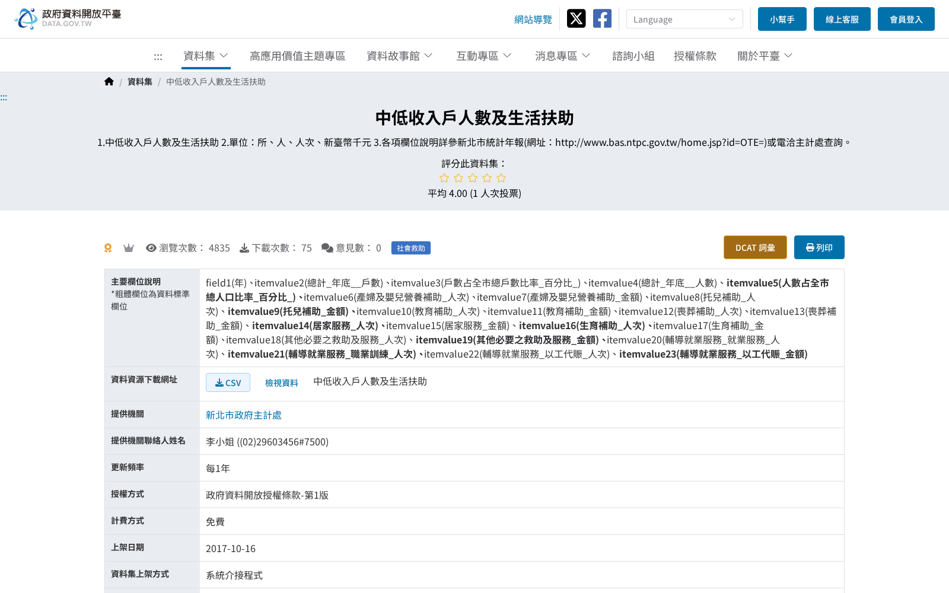Click the 網站導覽 link
Image resolution: width=949 pixels, height=593 pixels.
coord(533,20)
